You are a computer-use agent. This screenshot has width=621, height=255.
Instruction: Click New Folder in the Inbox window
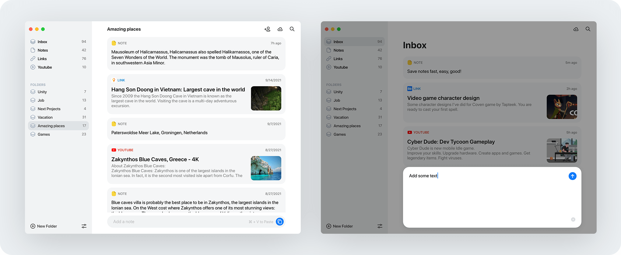[x=340, y=226]
